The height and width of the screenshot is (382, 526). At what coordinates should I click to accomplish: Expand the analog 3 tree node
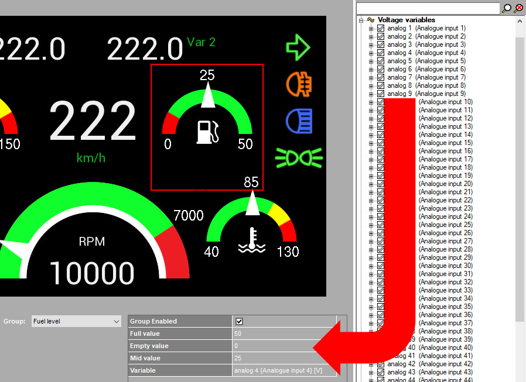pyautogui.click(x=371, y=44)
